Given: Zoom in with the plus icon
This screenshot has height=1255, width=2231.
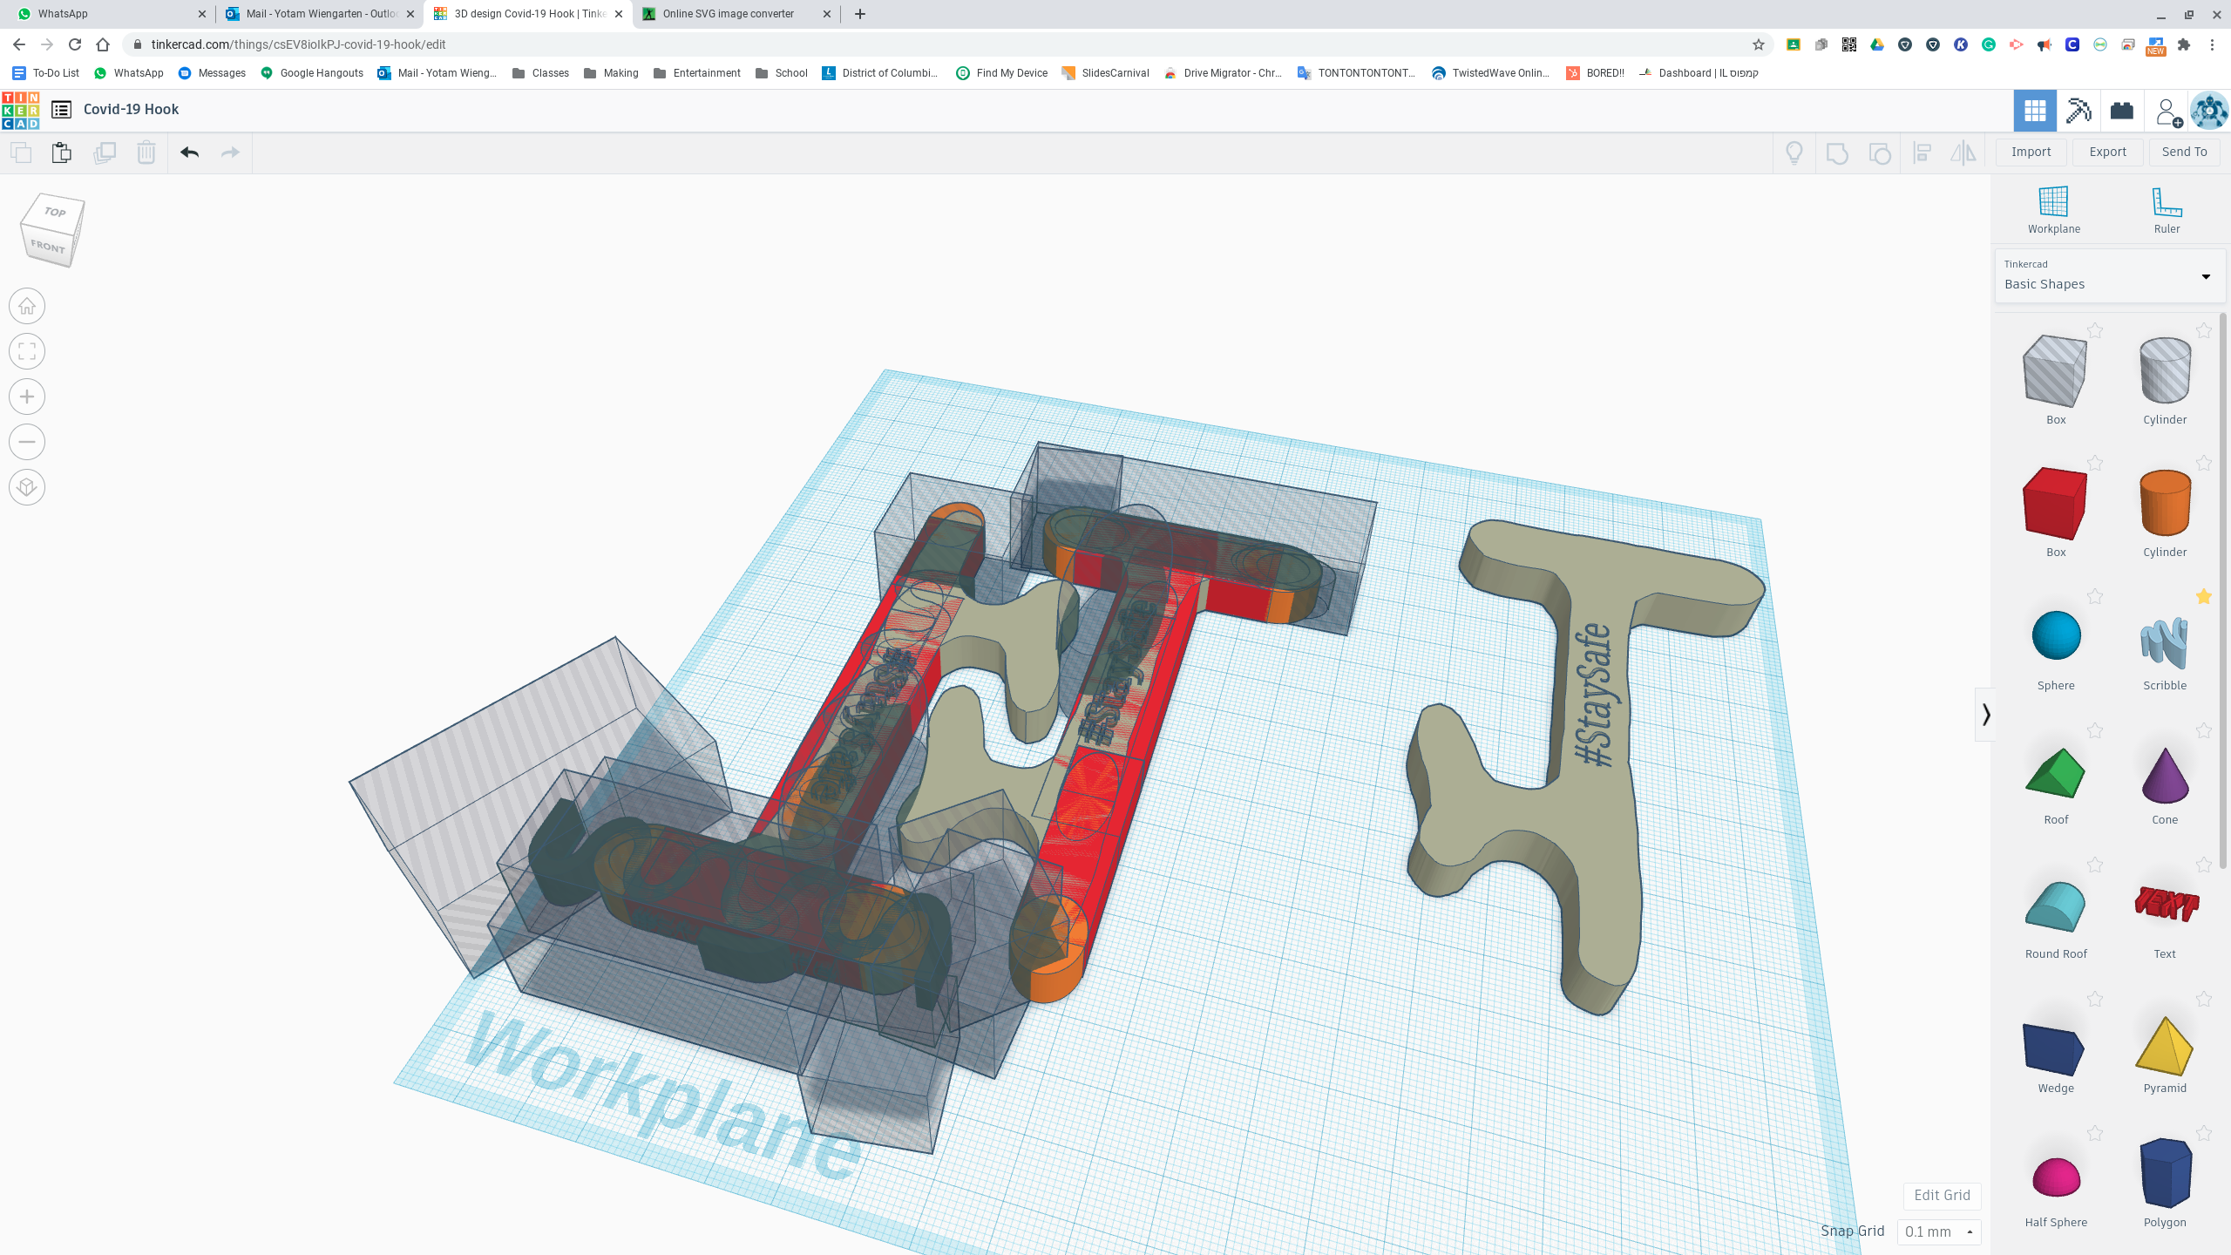Looking at the screenshot, I should 27,397.
